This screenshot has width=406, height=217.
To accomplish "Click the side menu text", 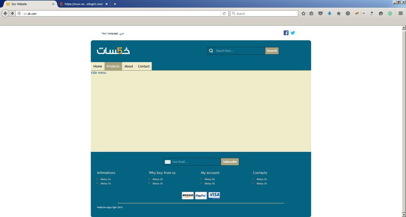I will click(x=98, y=73).
